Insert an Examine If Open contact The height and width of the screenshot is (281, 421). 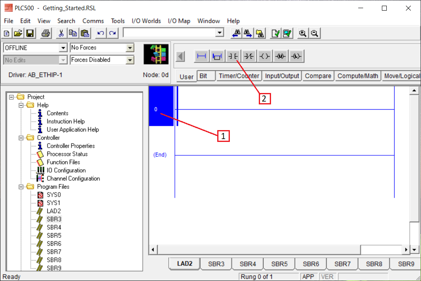point(249,56)
